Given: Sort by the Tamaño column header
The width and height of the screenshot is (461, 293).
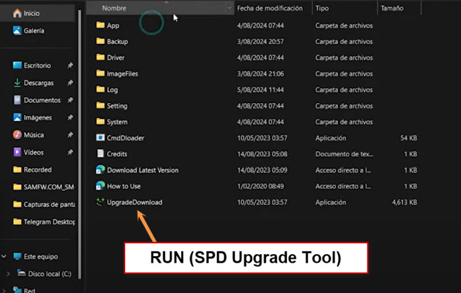Looking at the screenshot, I should click(392, 9).
